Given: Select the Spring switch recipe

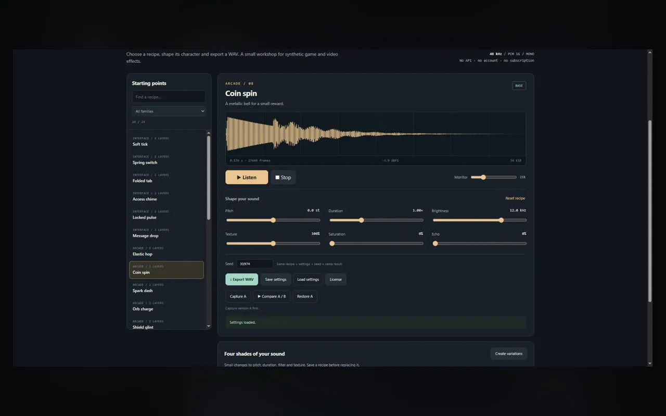Looking at the screenshot, I should [x=166, y=160].
